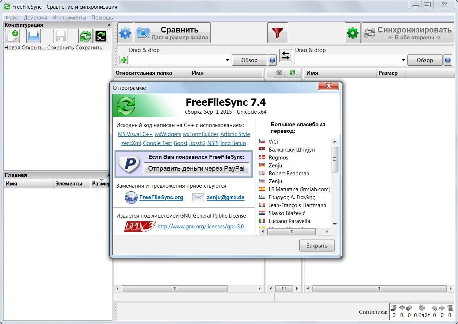The width and height of the screenshot is (458, 324).
Task: Click the email envelope icon
Action: pyautogui.click(x=198, y=197)
